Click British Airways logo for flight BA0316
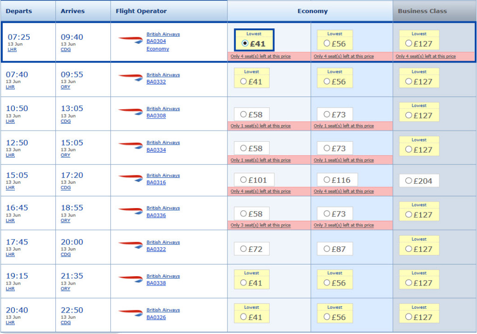477x334 pixels. (x=130, y=178)
